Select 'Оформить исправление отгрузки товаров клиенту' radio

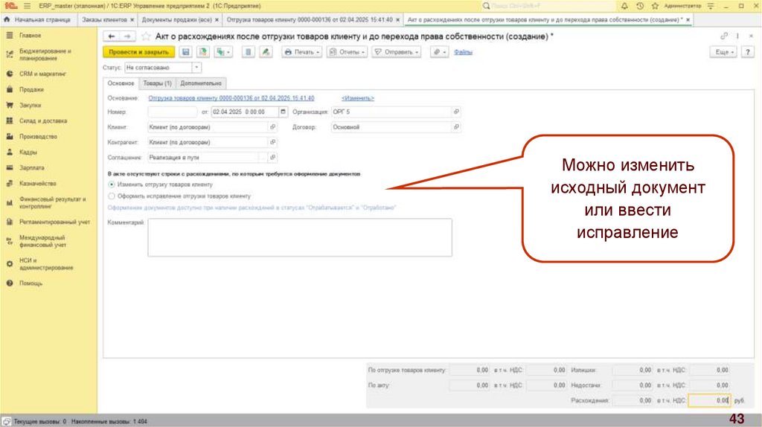112,196
